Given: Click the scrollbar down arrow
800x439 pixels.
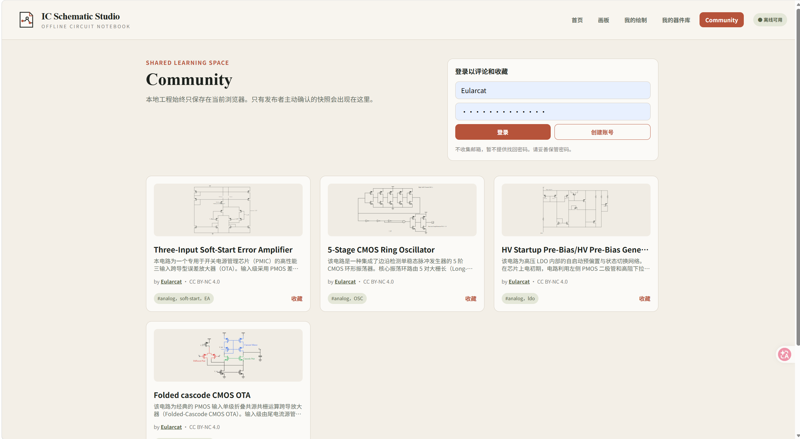Looking at the screenshot, I should [x=798, y=436].
